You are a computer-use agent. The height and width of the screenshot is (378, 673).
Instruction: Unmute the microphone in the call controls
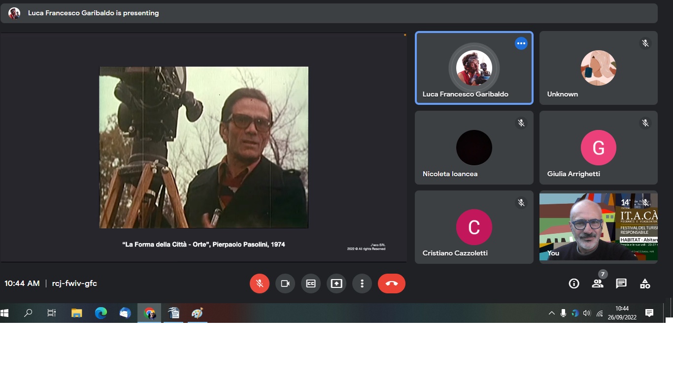point(260,283)
